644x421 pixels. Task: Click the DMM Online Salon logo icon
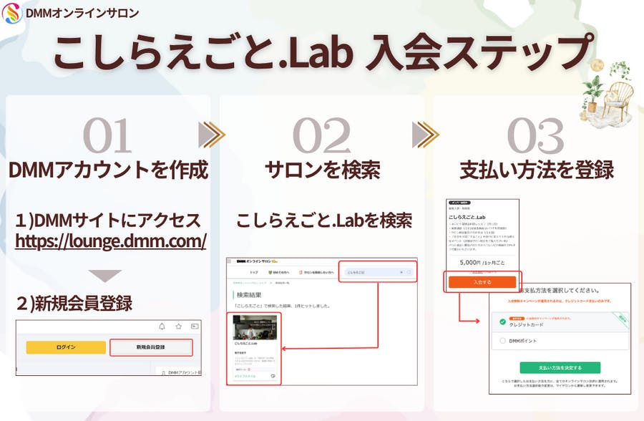[11, 13]
